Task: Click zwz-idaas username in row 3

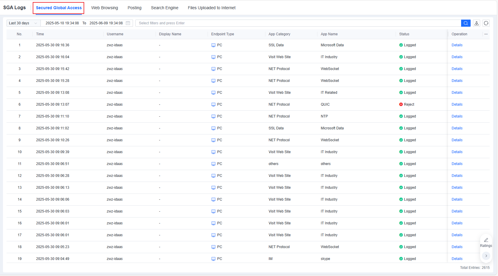Action: 115,69
